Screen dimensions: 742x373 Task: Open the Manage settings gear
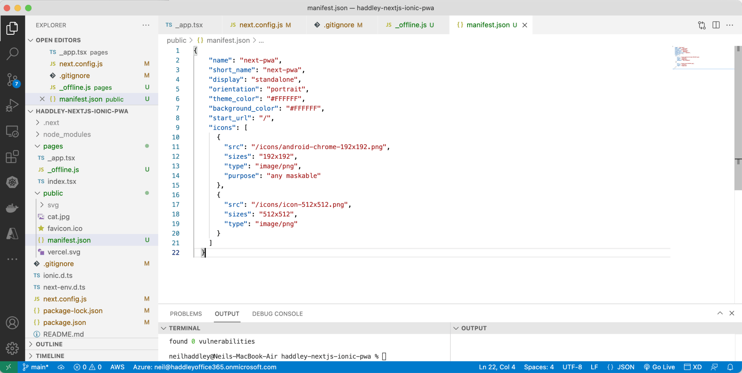coord(13,348)
